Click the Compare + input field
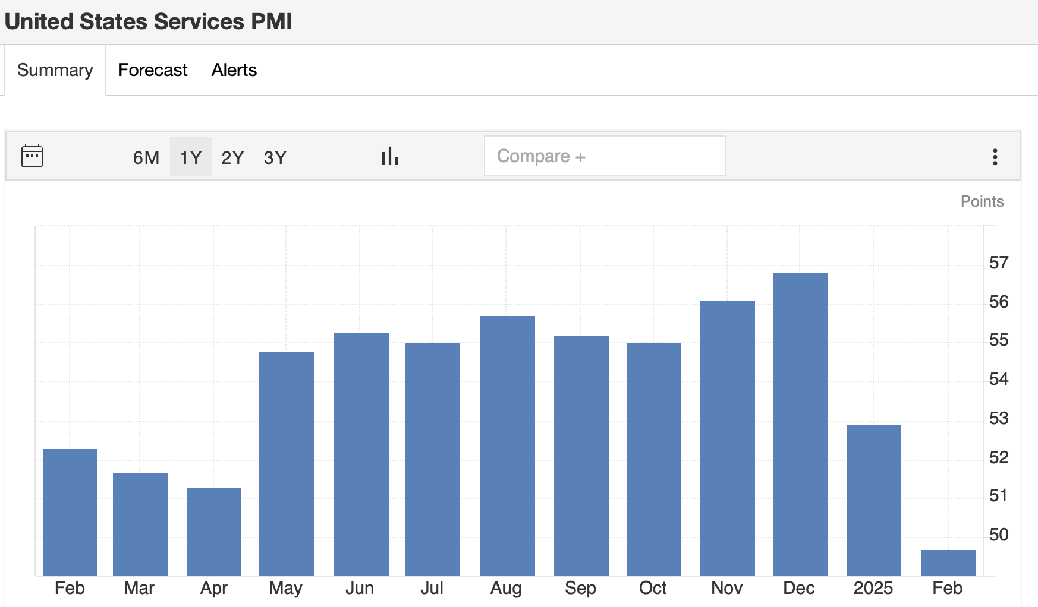This screenshot has height=607, width=1038. [605, 156]
